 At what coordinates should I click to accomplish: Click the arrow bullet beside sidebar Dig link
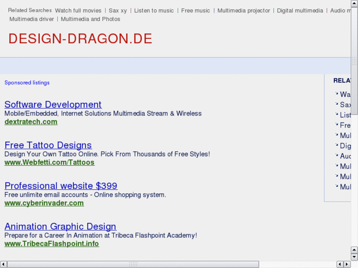tap(336, 145)
